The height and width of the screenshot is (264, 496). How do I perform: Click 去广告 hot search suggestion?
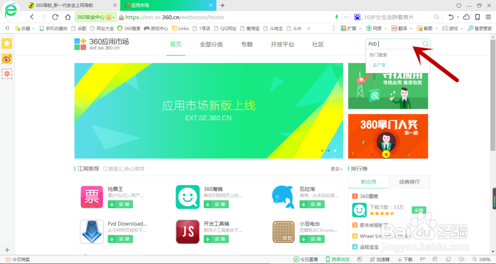click(x=379, y=65)
